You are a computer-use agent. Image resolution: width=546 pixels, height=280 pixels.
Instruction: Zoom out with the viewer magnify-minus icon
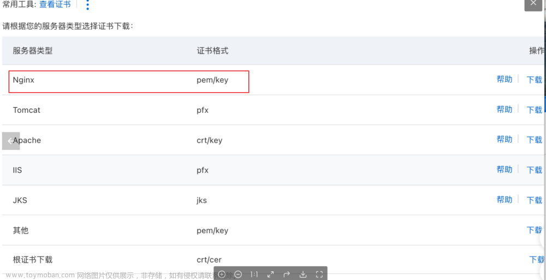[x=238, y=275]
